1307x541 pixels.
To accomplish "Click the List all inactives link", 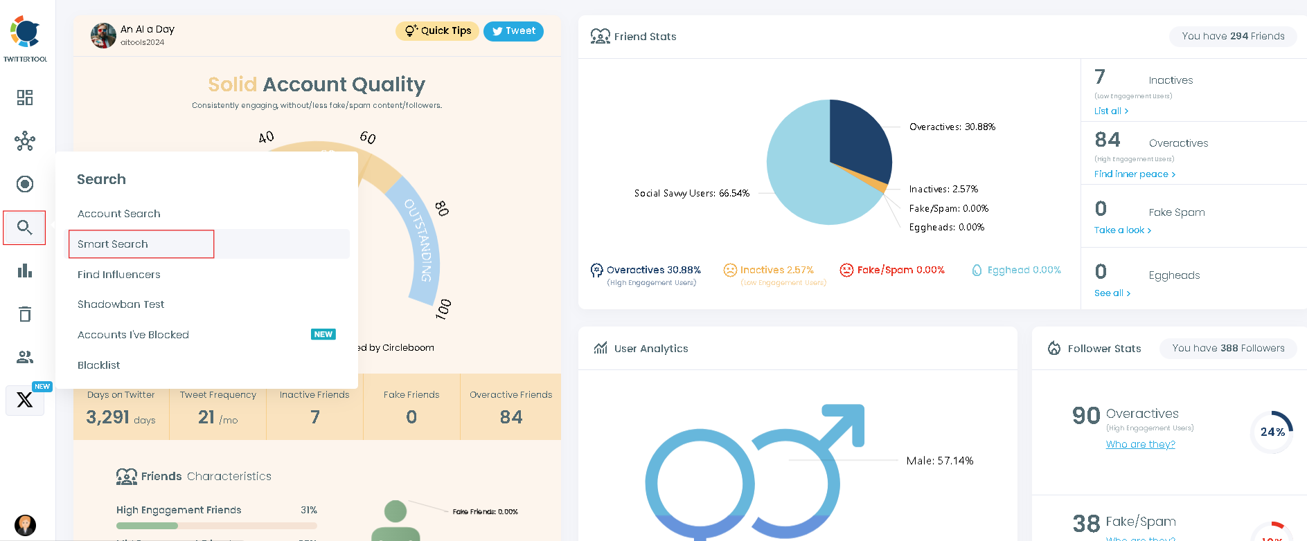I will [1111, 111].
